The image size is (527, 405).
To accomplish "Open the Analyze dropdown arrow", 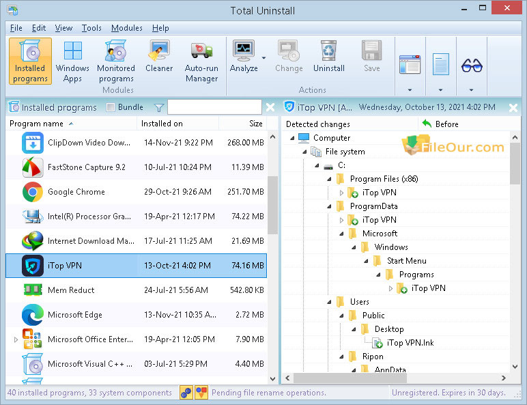I will click(x=263, y=58).
